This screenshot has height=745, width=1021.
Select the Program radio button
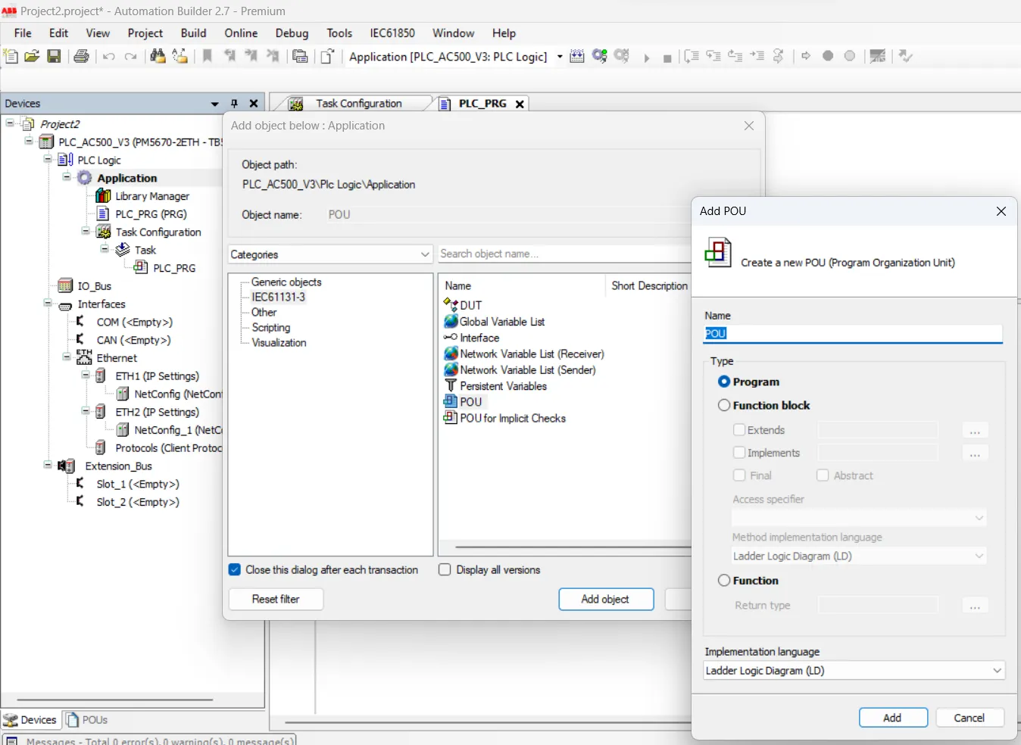click(724, 382)
